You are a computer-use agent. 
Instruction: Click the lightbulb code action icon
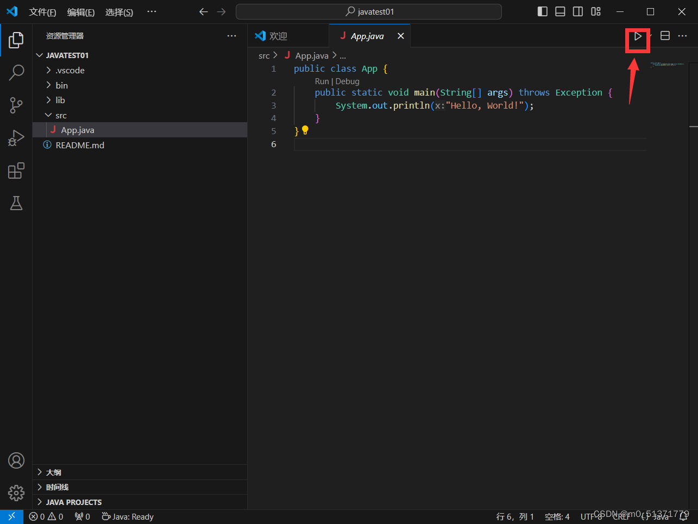pyautogui.click(x=305, y=130)
